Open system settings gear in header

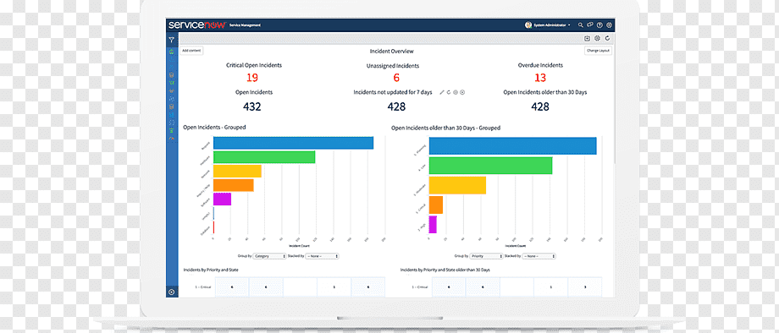pyautogui.click(x=609, y=25)
